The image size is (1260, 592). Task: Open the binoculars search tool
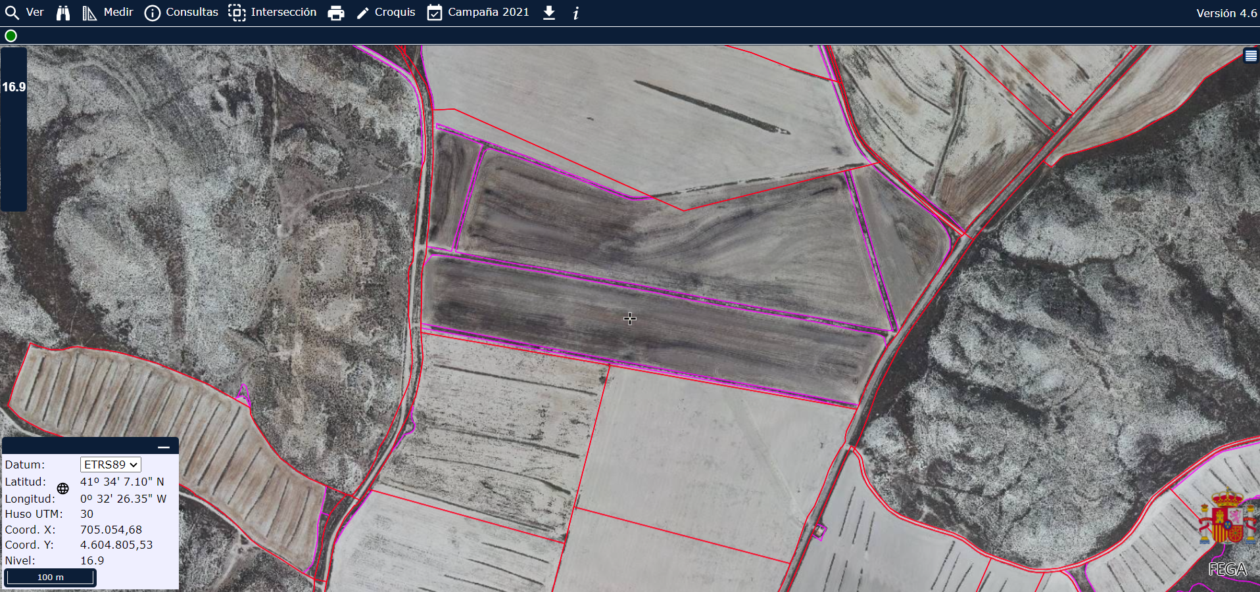coord(63,12)
